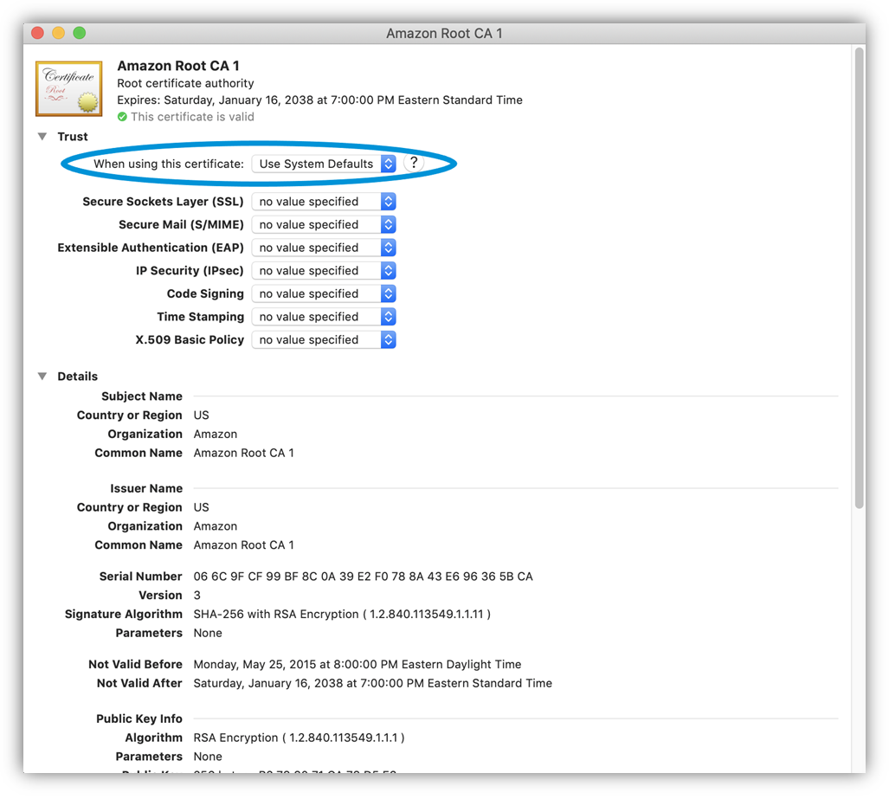This screenshot has height=799, width=889.
Task: Click the Subject Name Country value 'US'
Action: point(202,416)
